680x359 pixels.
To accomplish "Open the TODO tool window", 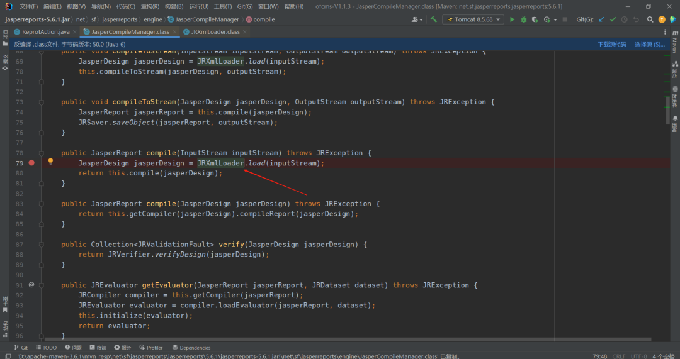I will pyautogui.click(x=47, y=347).
